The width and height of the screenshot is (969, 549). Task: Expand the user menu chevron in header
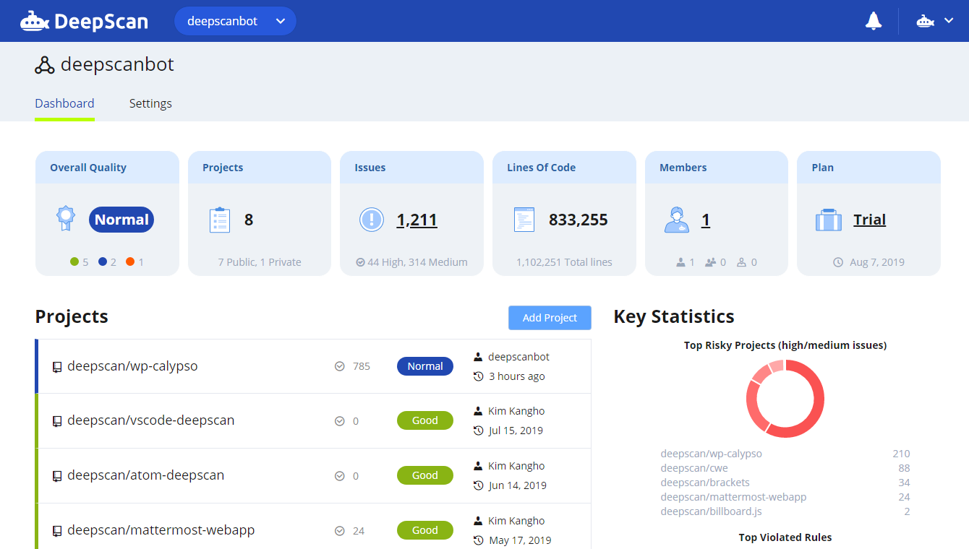pyautogui.click(x=949, y=21)
